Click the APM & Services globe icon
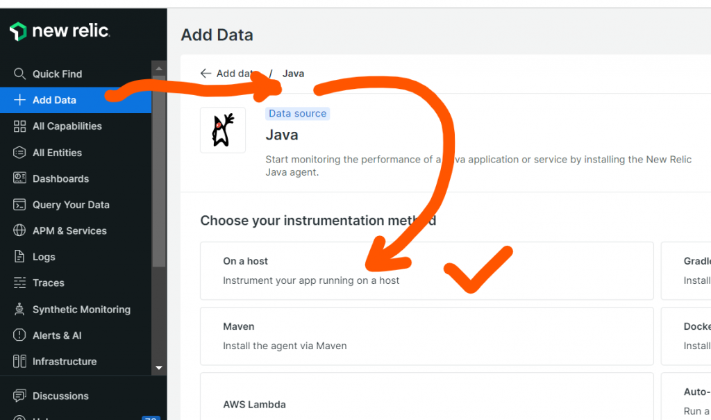711x420 pixels. (x=19, y=230)
